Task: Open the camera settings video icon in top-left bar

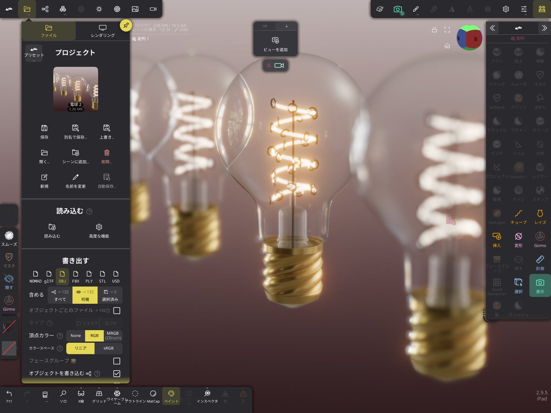Action: [153, 9]
